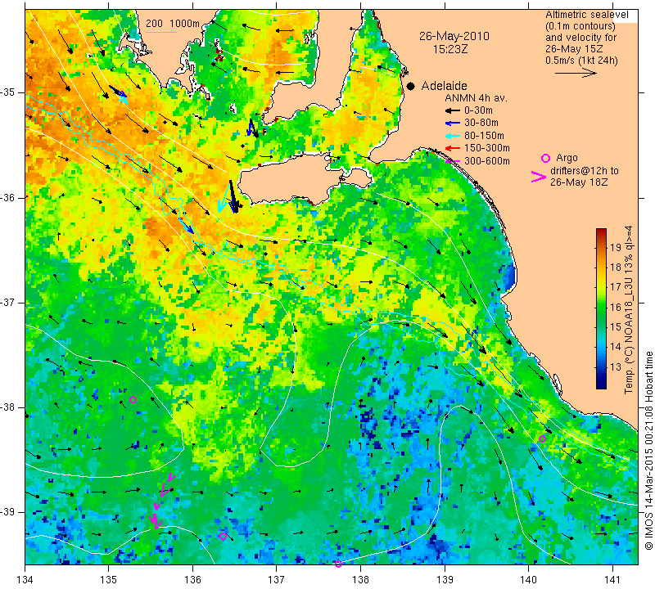This screenshot has height=589, width=655.
Task: Click the dark blue bottom of colorbar
Action: [601, 384]
